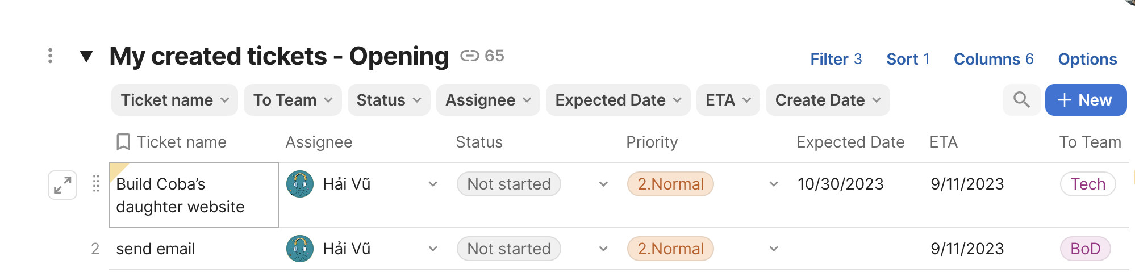Open the Filter menu

[x=836, y=59]
